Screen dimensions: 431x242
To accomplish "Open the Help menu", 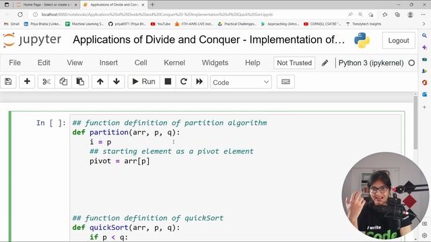I will (x=253, y=63).
